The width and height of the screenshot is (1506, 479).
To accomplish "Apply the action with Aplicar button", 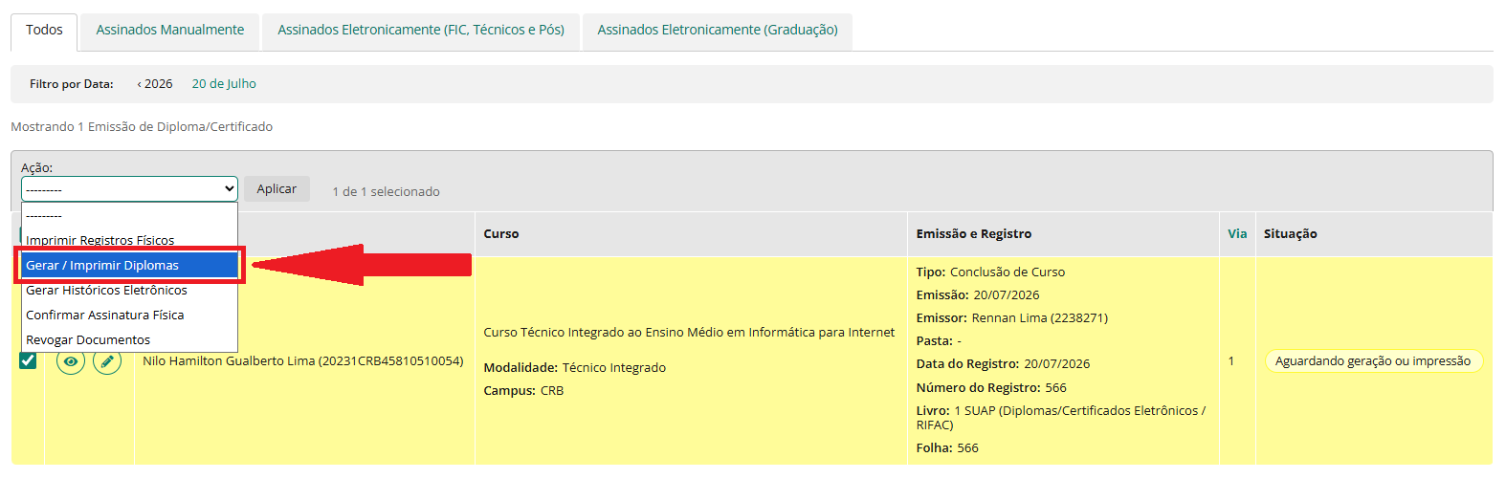I will pos(277,188).
